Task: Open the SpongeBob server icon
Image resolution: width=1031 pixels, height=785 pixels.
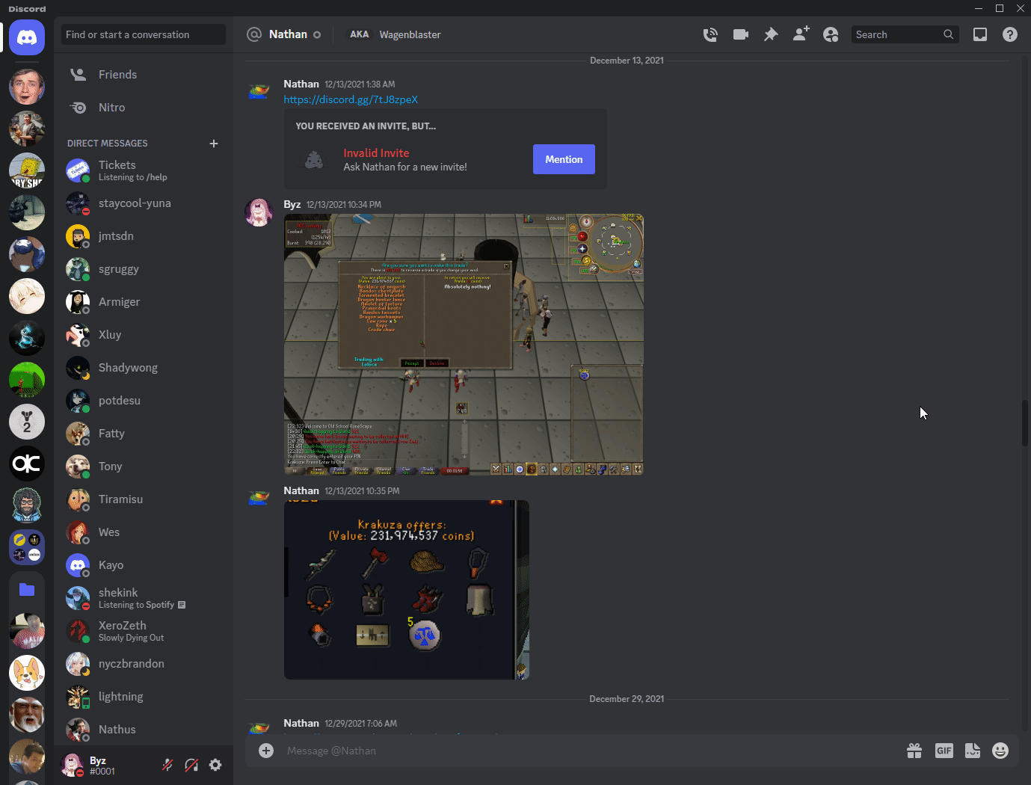Action: click(27, 170)
